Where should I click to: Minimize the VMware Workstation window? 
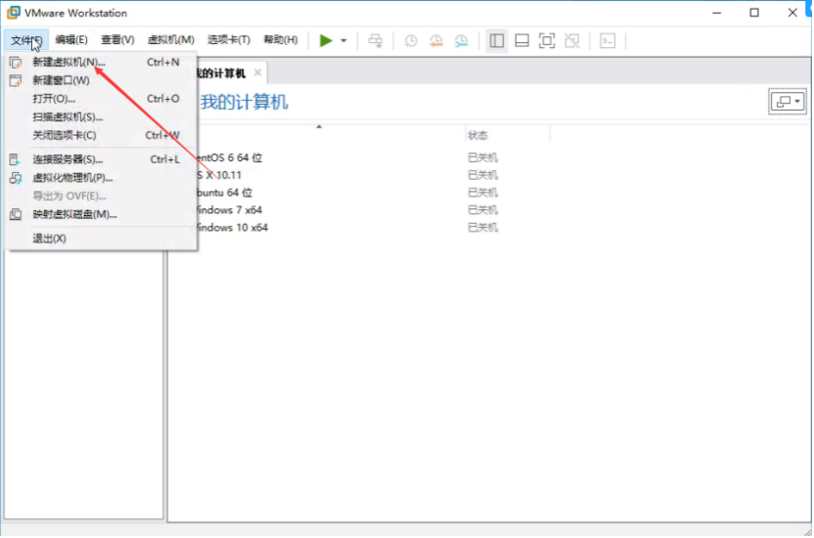[717, 13]
